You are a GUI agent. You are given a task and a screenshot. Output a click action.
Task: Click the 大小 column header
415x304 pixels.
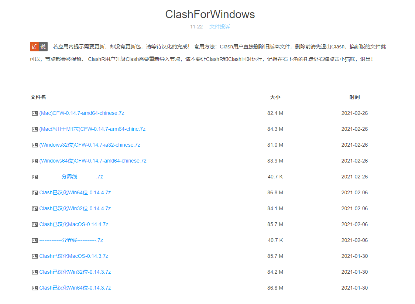tap(275, 97)
